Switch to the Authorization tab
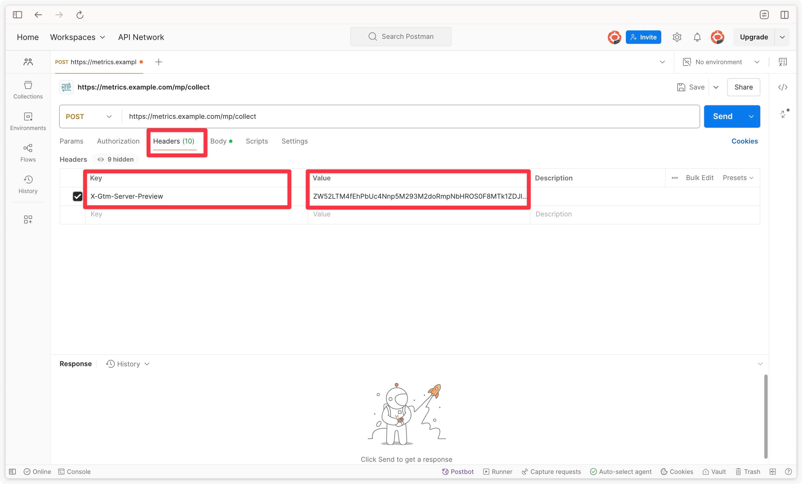 (x=118, y=141)
